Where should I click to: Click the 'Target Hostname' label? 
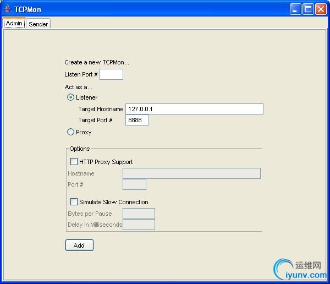101,109
